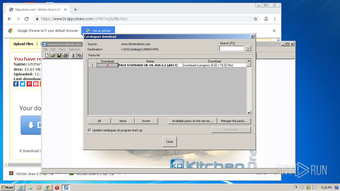This screenshot has height=191, width=340.
Task: Show hidden system tray icons
Action: [x=296, y=188]
